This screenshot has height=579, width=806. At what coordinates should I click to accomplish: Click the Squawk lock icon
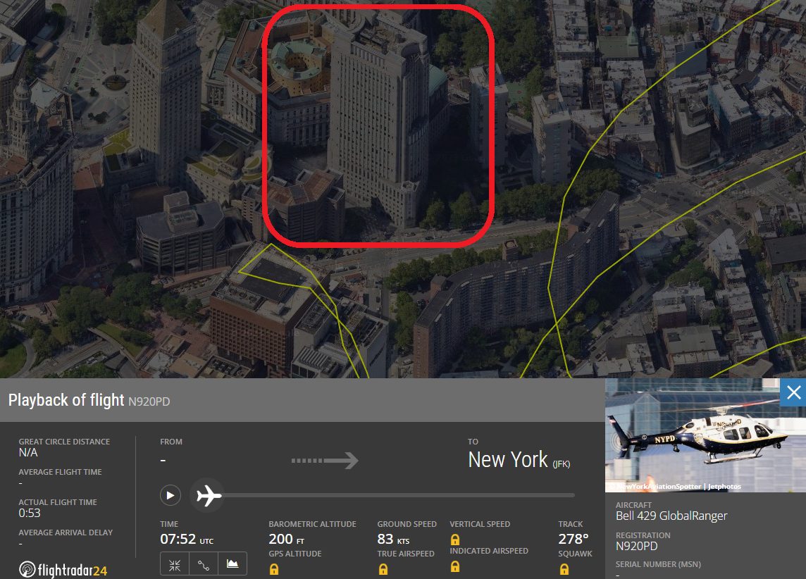[x=564, y=568]
